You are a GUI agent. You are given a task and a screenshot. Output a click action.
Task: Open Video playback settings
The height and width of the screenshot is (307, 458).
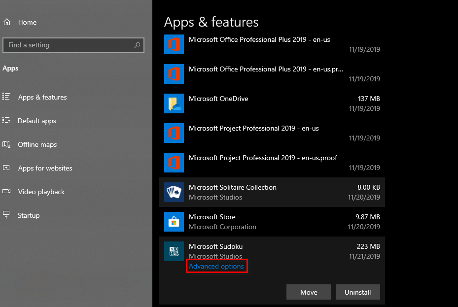[41, 192]
